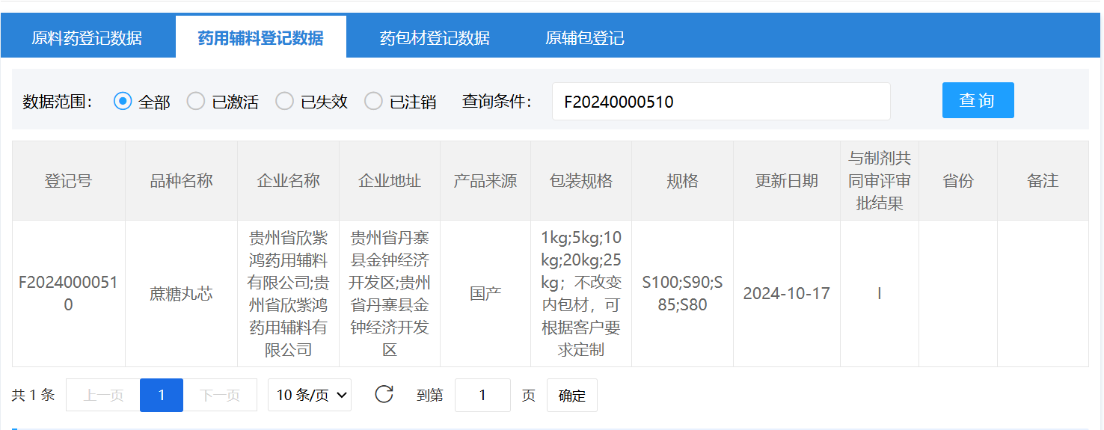Click the 更新日期 column header
The height and width of the screenshot is (430, 1104).
tap(786, 181)
